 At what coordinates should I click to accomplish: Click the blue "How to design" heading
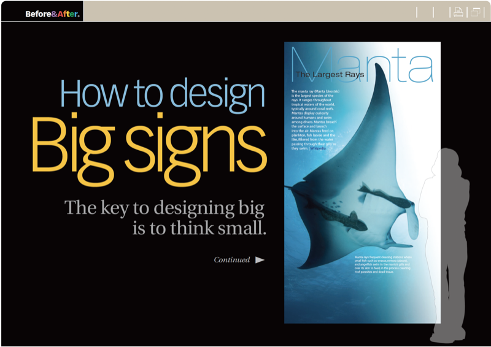[x=162, y=94]
